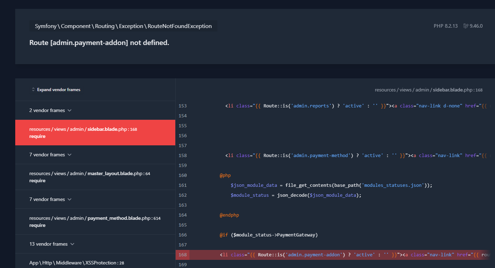Click the @php directive on line 160
The height and width of the screenshot is (268, 495).
coord(225,175)
